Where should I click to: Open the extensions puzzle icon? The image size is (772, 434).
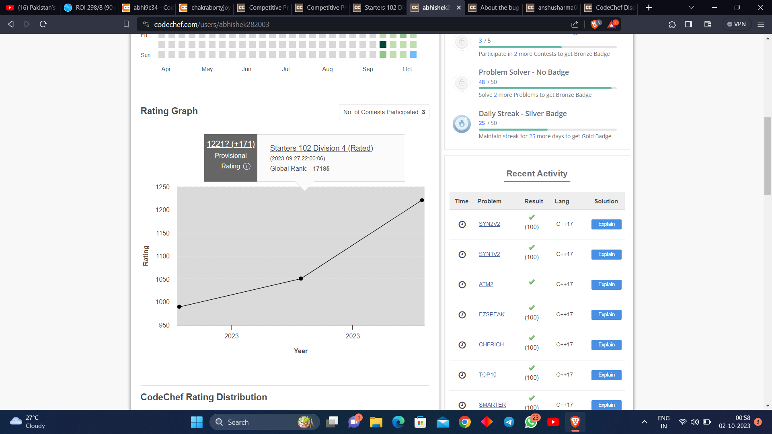coord(672,25)
